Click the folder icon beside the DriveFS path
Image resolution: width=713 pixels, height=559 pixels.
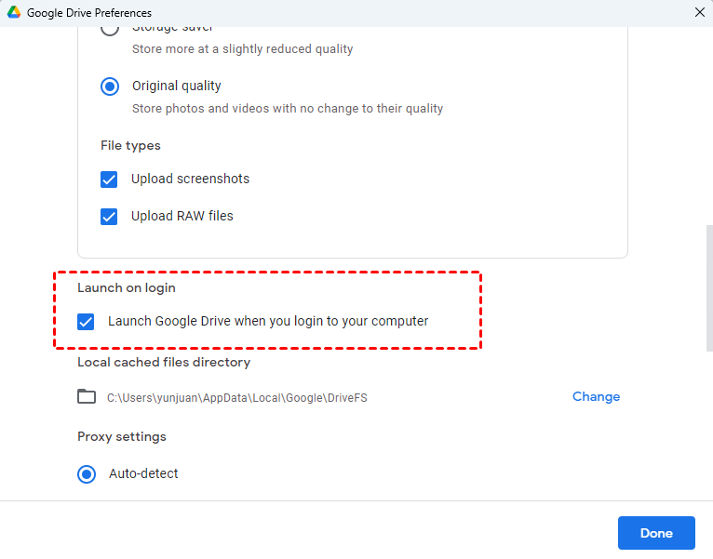point(87,396)
